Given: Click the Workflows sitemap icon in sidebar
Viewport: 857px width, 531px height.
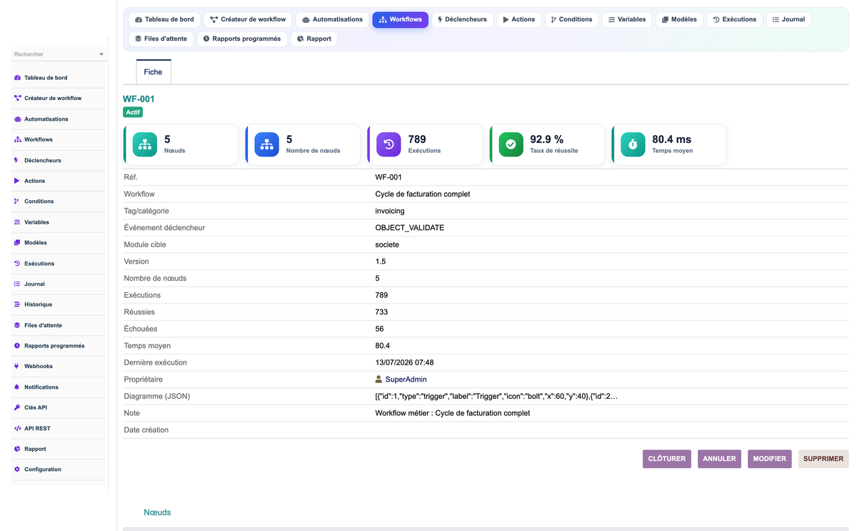Looking at the screenshot, I should [17, 139].
